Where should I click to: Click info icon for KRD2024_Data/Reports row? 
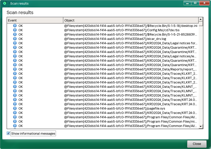(x=15, y=69)
